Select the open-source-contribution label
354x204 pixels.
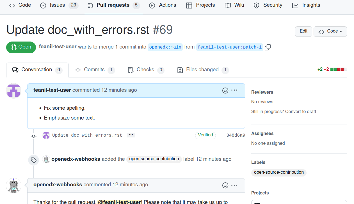pos(278,172)
